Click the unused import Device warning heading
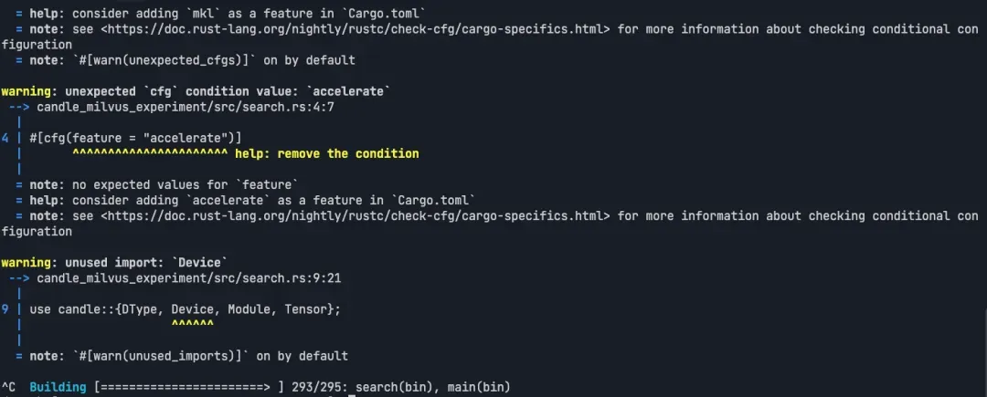This screenshot has height=397, width=987. [111, 263]
